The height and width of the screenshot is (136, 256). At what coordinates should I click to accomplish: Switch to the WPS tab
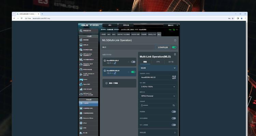coord(109,34)
